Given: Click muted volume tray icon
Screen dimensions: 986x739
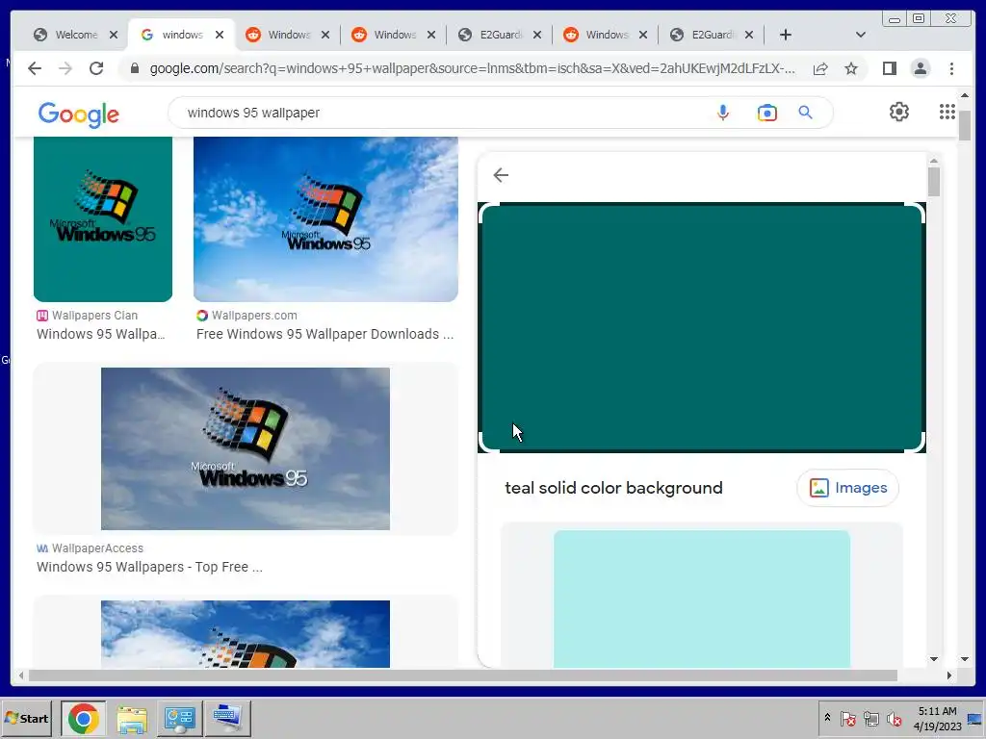Looking at the screenshot, I should 894,718.
